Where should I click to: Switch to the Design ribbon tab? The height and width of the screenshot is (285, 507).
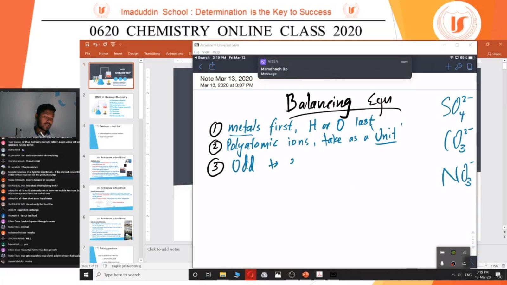(x=133, y=54)
